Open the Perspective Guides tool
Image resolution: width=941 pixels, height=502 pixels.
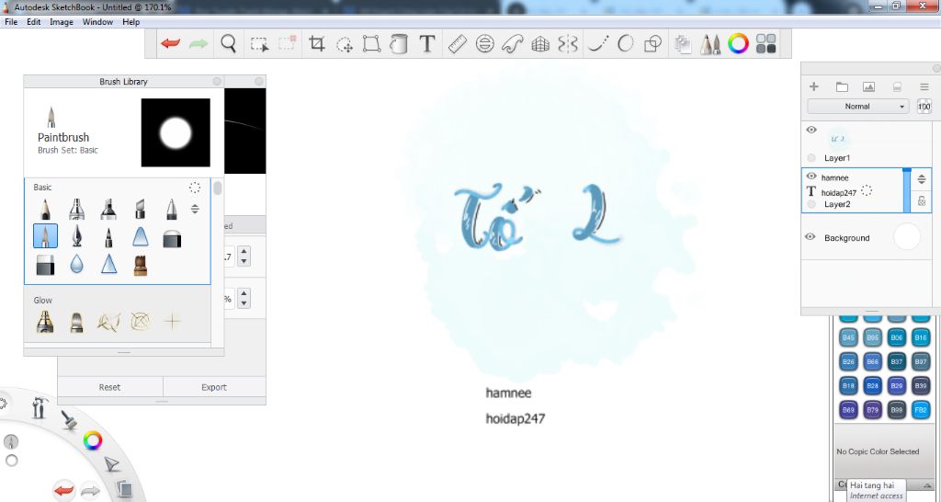pyautogui.click(x=540, y=43)
